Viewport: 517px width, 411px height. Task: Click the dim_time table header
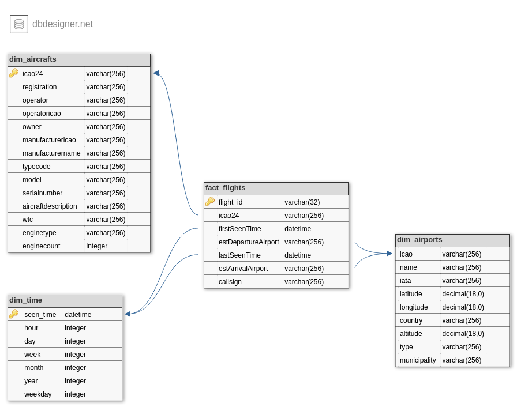click(65, 300)
